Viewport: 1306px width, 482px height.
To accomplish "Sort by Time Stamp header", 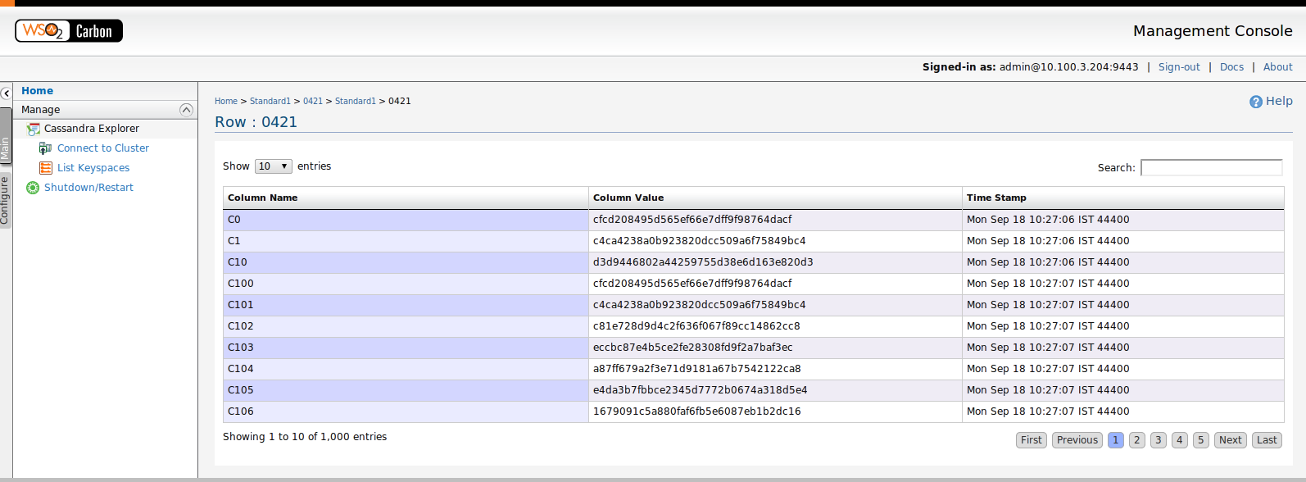I will 1122,198.
